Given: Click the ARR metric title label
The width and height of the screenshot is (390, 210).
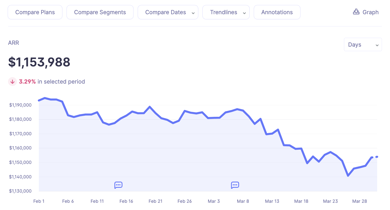Looking at the screenshot, I should click(x=14, y=43).
